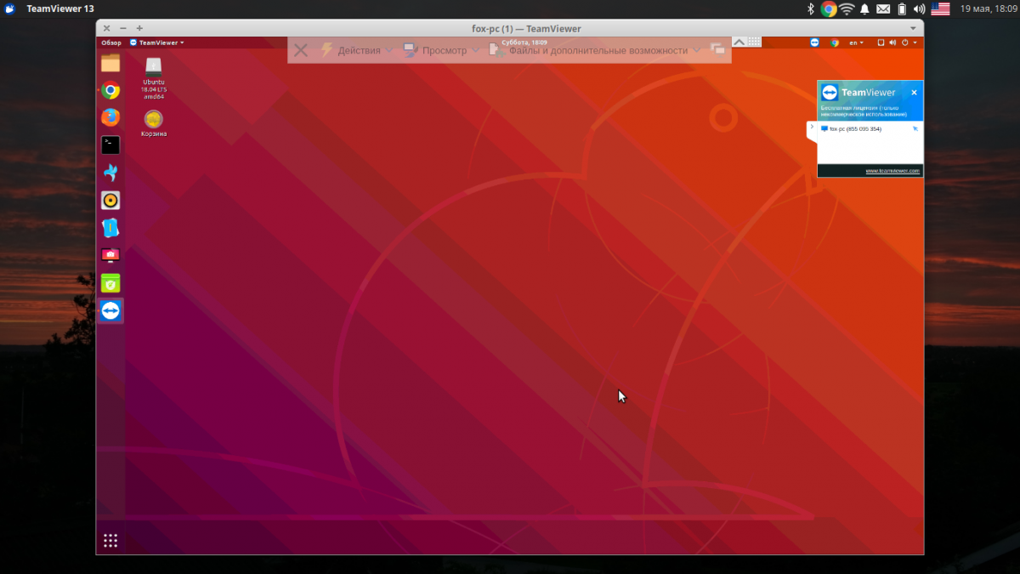Open the Terminal from the dock
The width and height of the screenshot is (1020, 574).
[110, 145]
